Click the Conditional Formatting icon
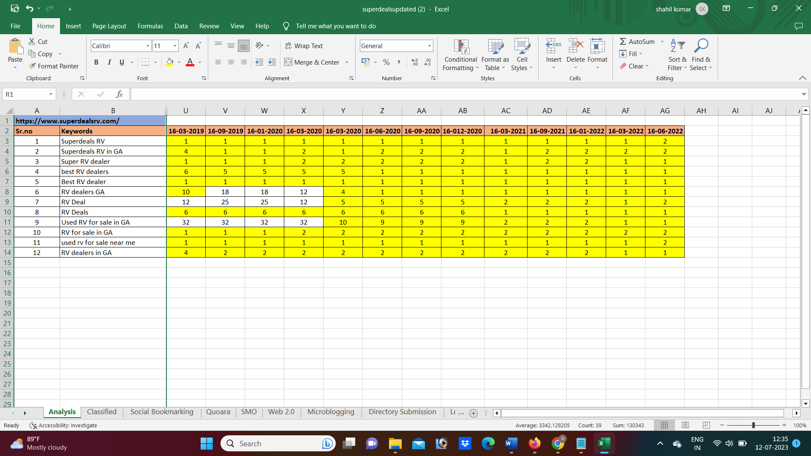 [461, 47]
